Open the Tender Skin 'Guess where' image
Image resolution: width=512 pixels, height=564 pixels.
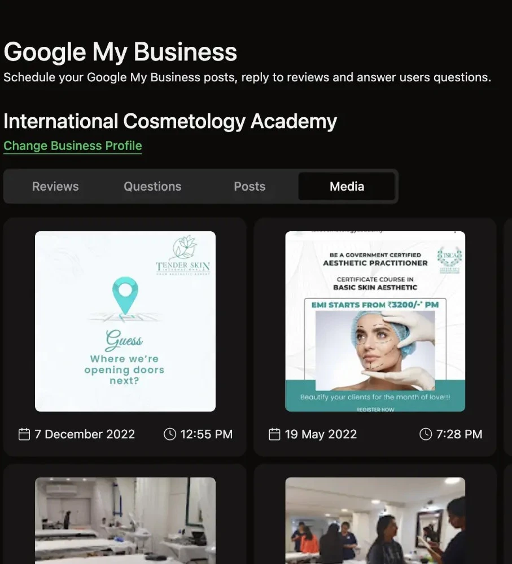[125, 321]
